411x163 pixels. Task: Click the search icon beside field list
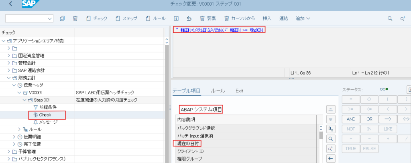(x=331, y=139)
